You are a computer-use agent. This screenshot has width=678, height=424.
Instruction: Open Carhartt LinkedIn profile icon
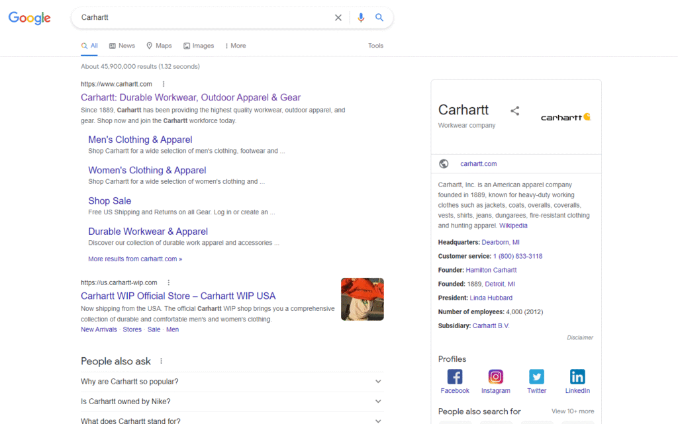pyautogui.click(x=577, y=377)
